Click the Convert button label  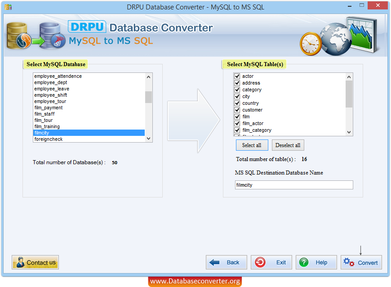368,263
